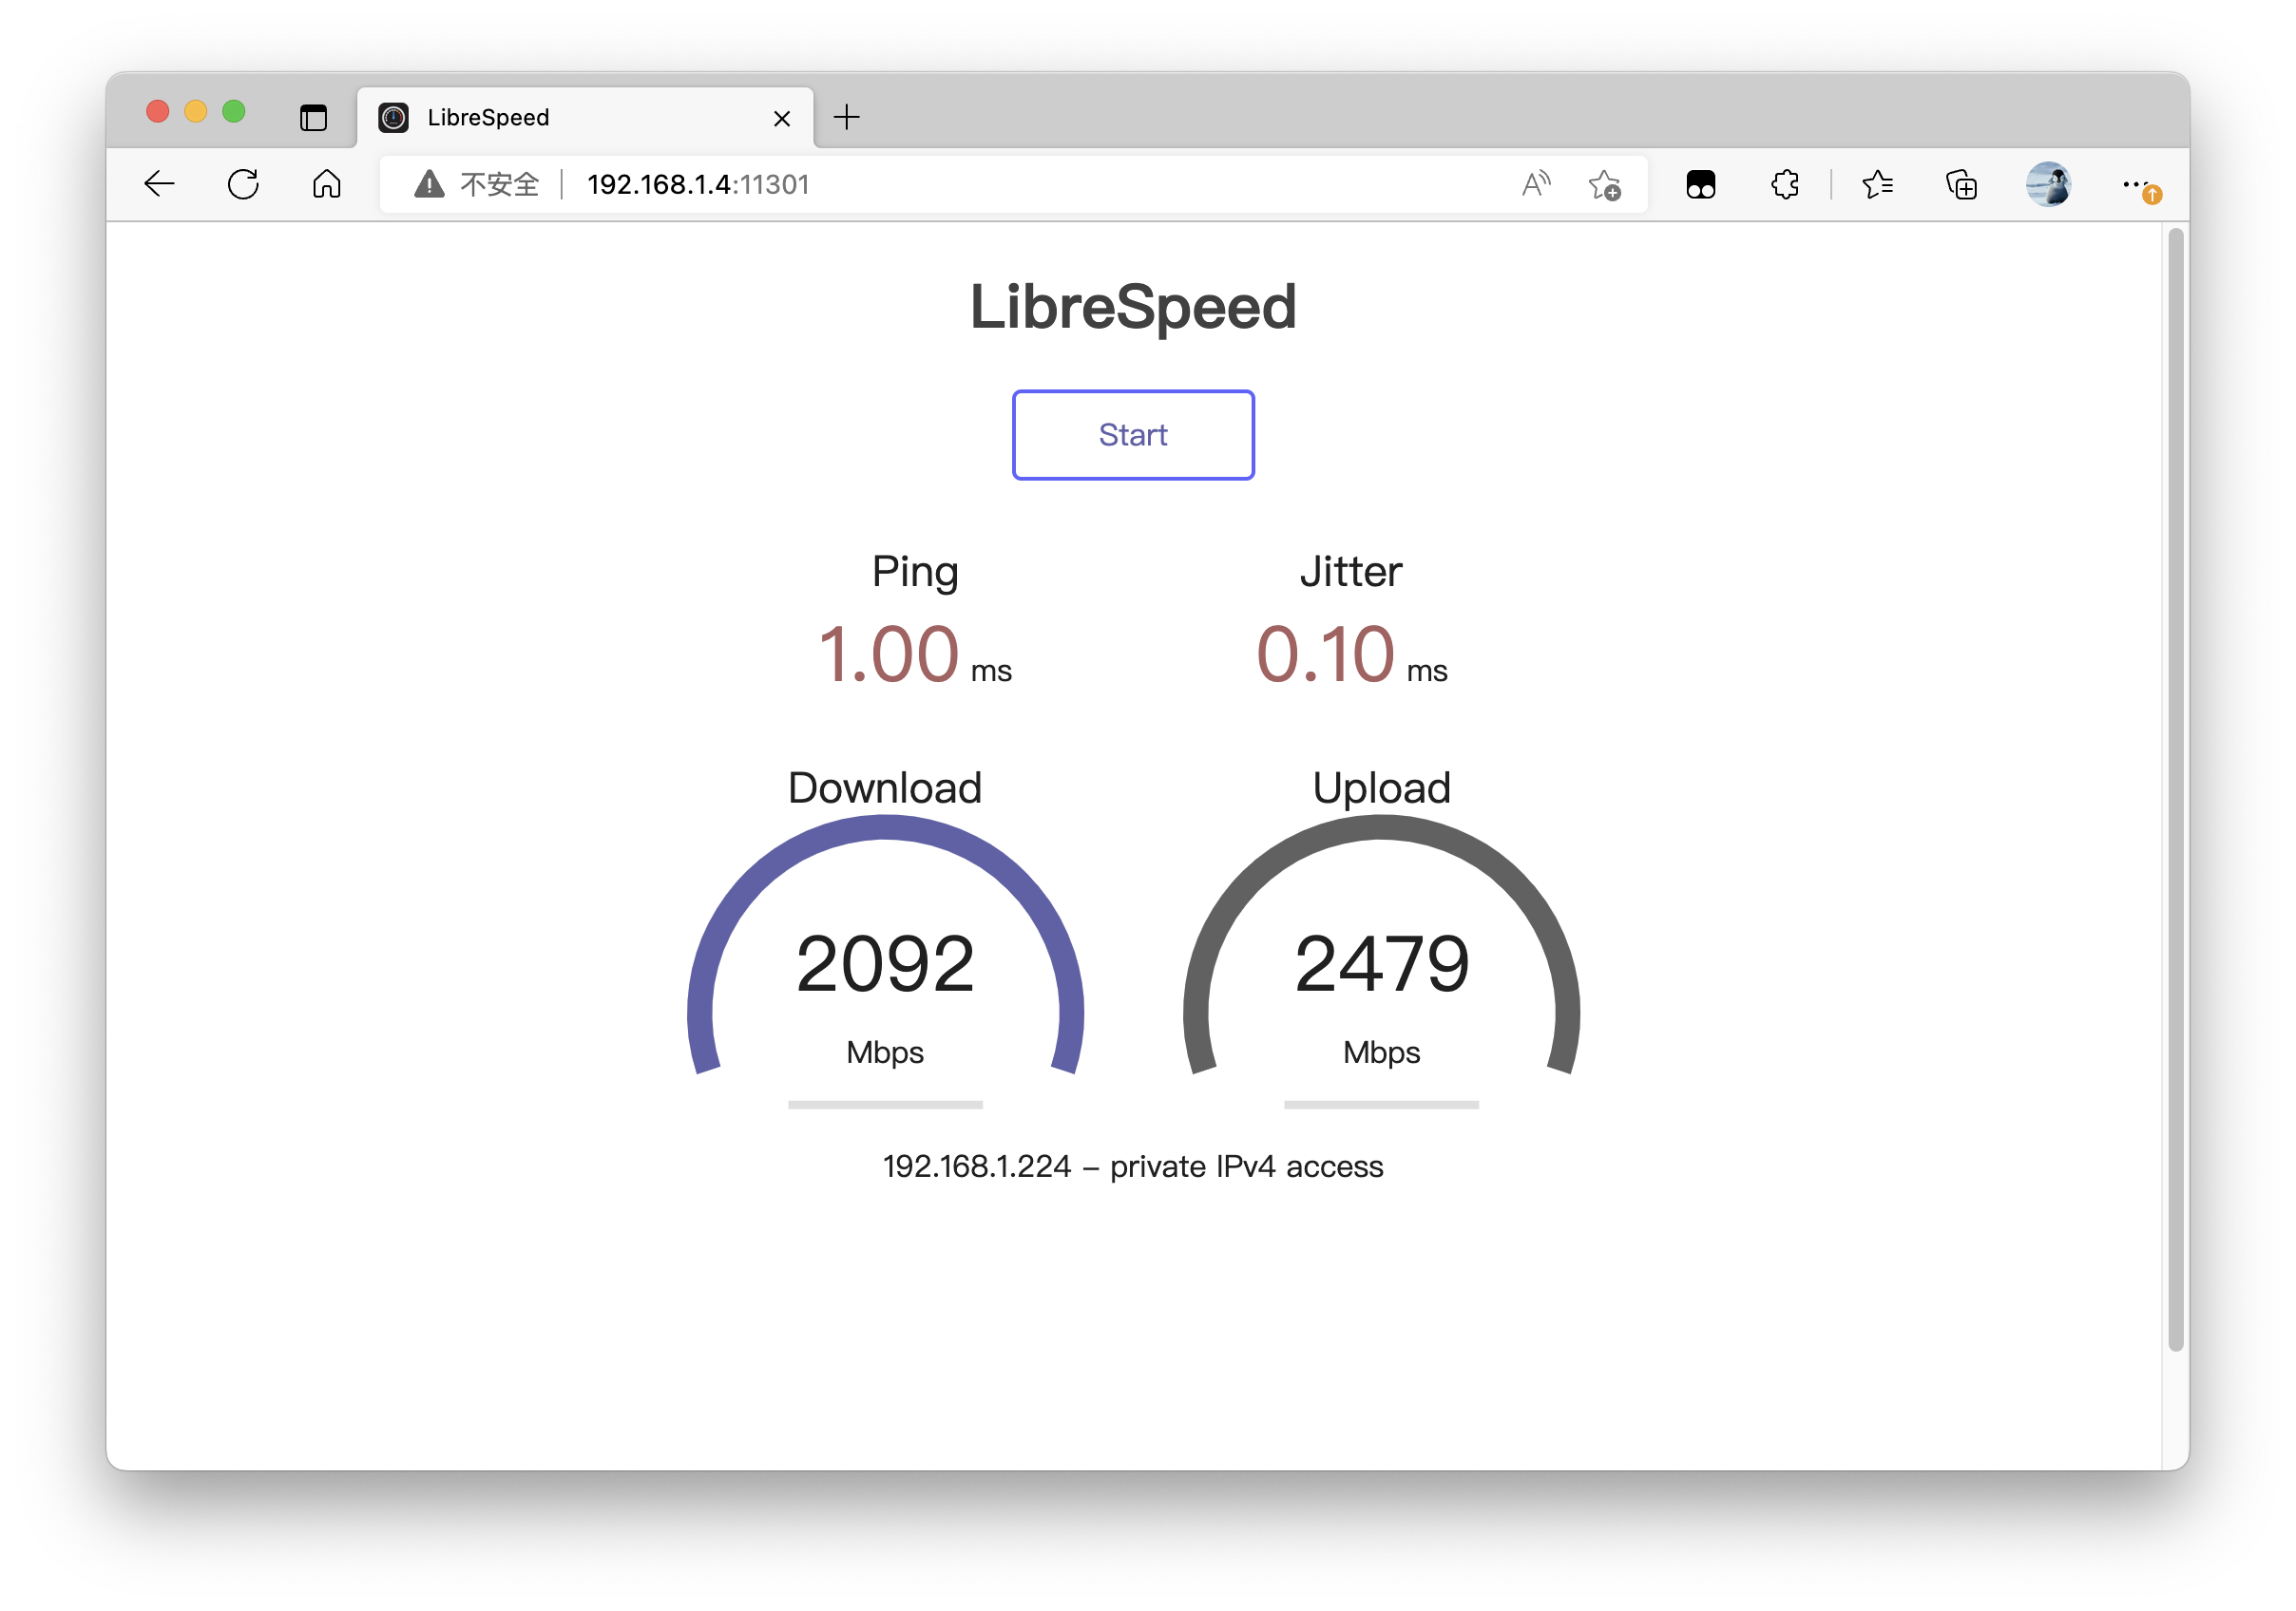2296x1611 pixels.
Task: Click the 2092 Mbps download value
Action: [885, 963]
